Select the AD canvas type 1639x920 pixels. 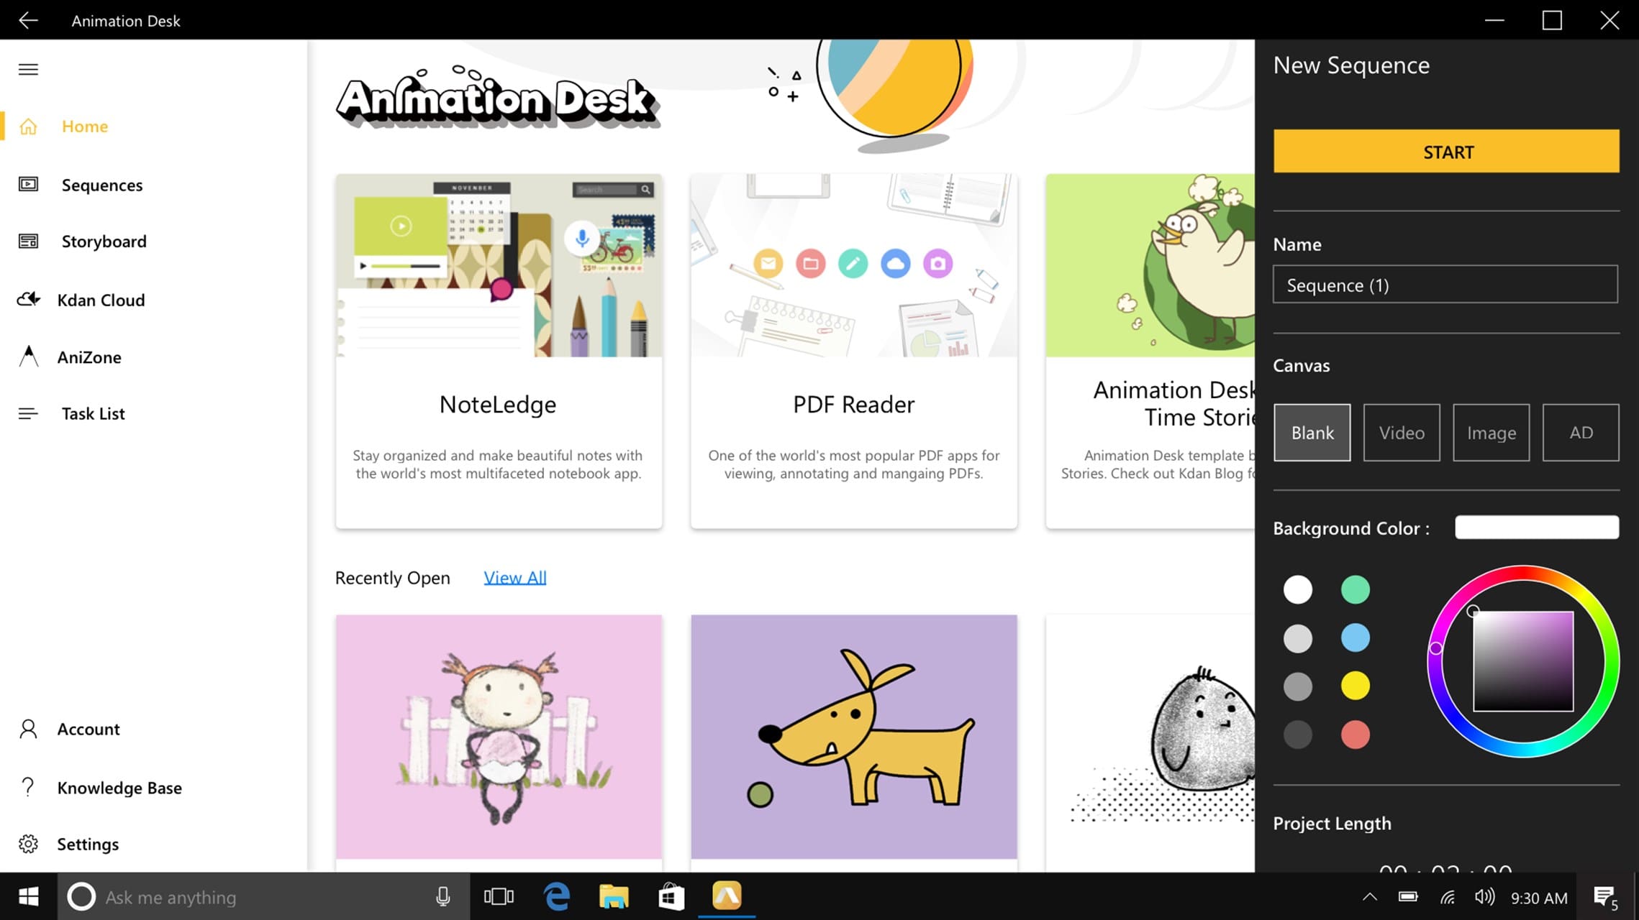pyautogui.click(x=1580, y=432)
